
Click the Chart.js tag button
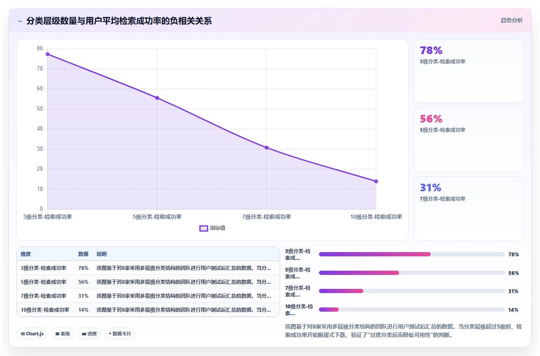click(x=32, y=334)
